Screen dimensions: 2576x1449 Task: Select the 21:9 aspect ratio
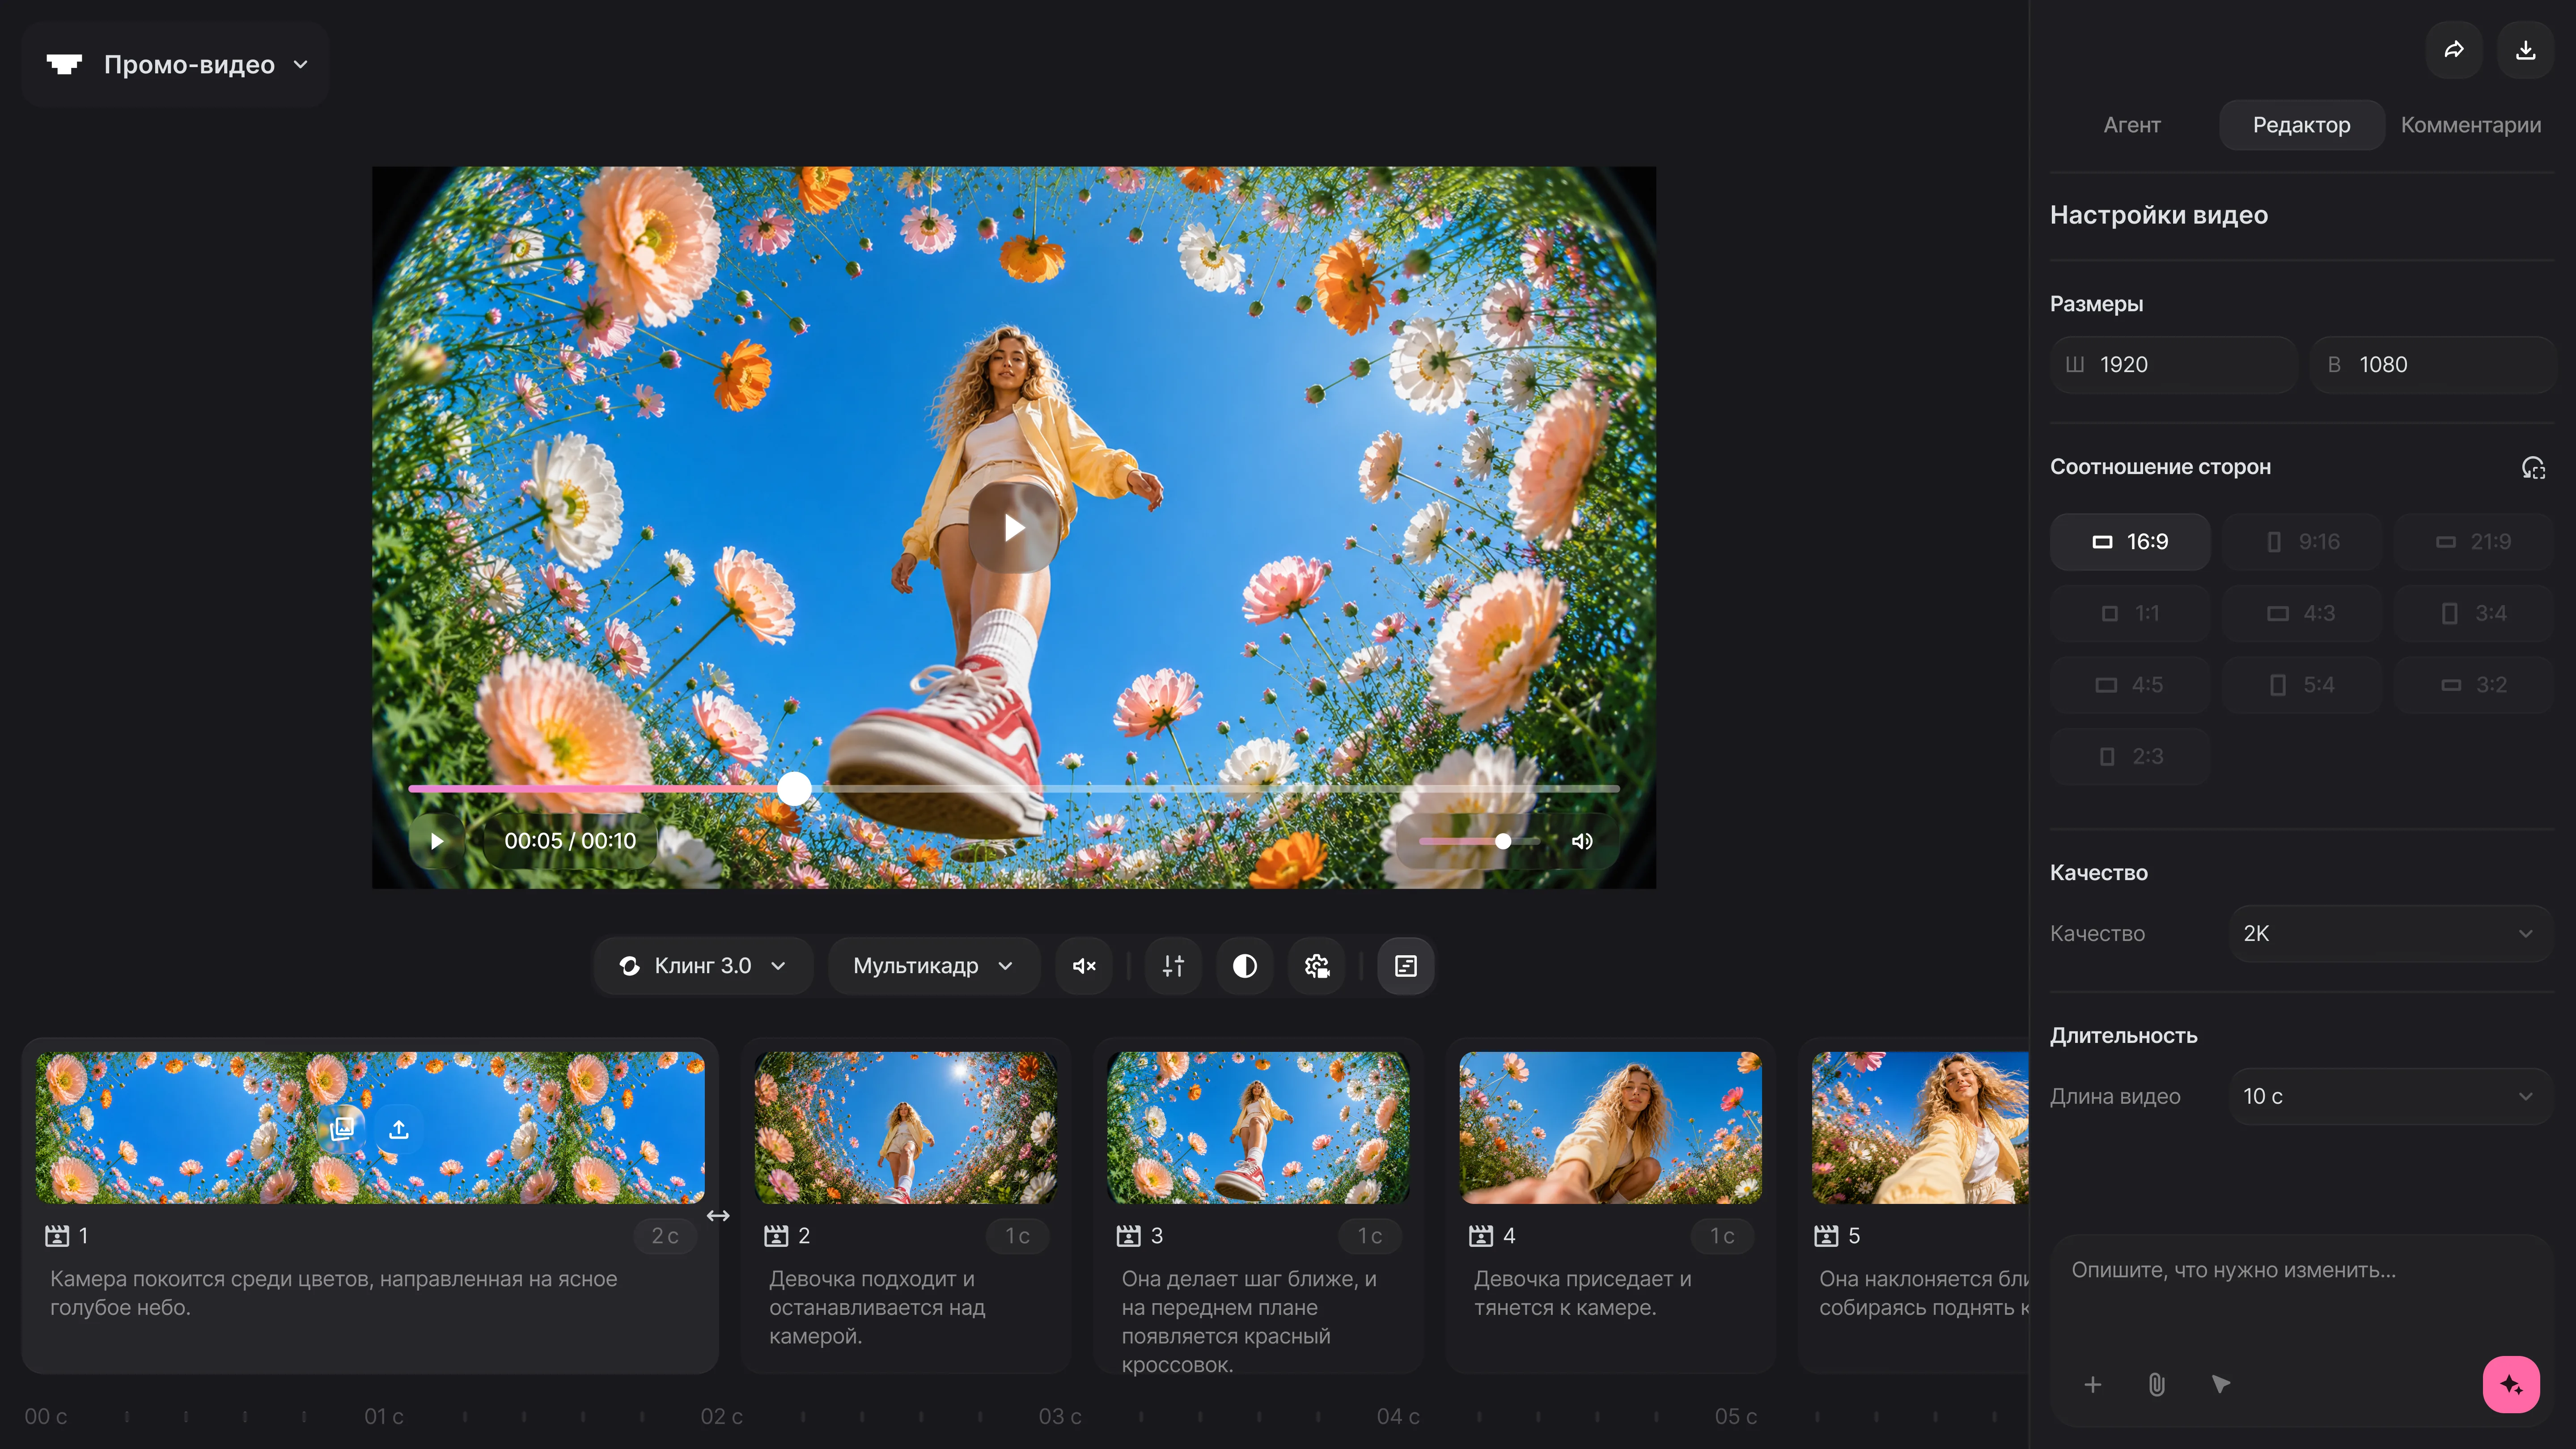click(x=2473, y=542)
